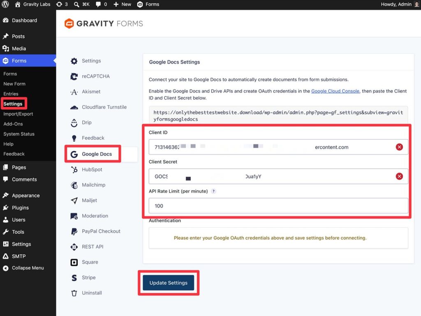Screen dimensions: 421x316
Task: Open Tools in sidebar
Action: click(28, 232)
